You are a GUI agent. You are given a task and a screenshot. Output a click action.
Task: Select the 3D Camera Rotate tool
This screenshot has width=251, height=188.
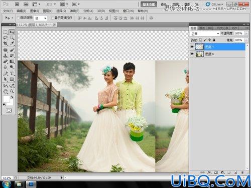(x=12, y=86)
